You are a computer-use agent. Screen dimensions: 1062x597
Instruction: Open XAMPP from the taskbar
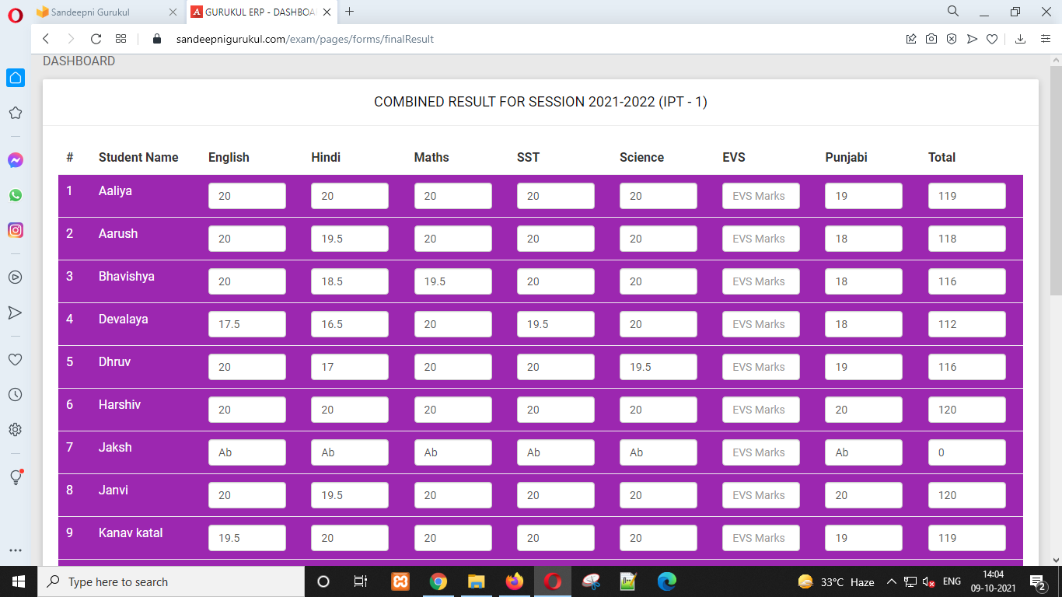click(400, 581)
